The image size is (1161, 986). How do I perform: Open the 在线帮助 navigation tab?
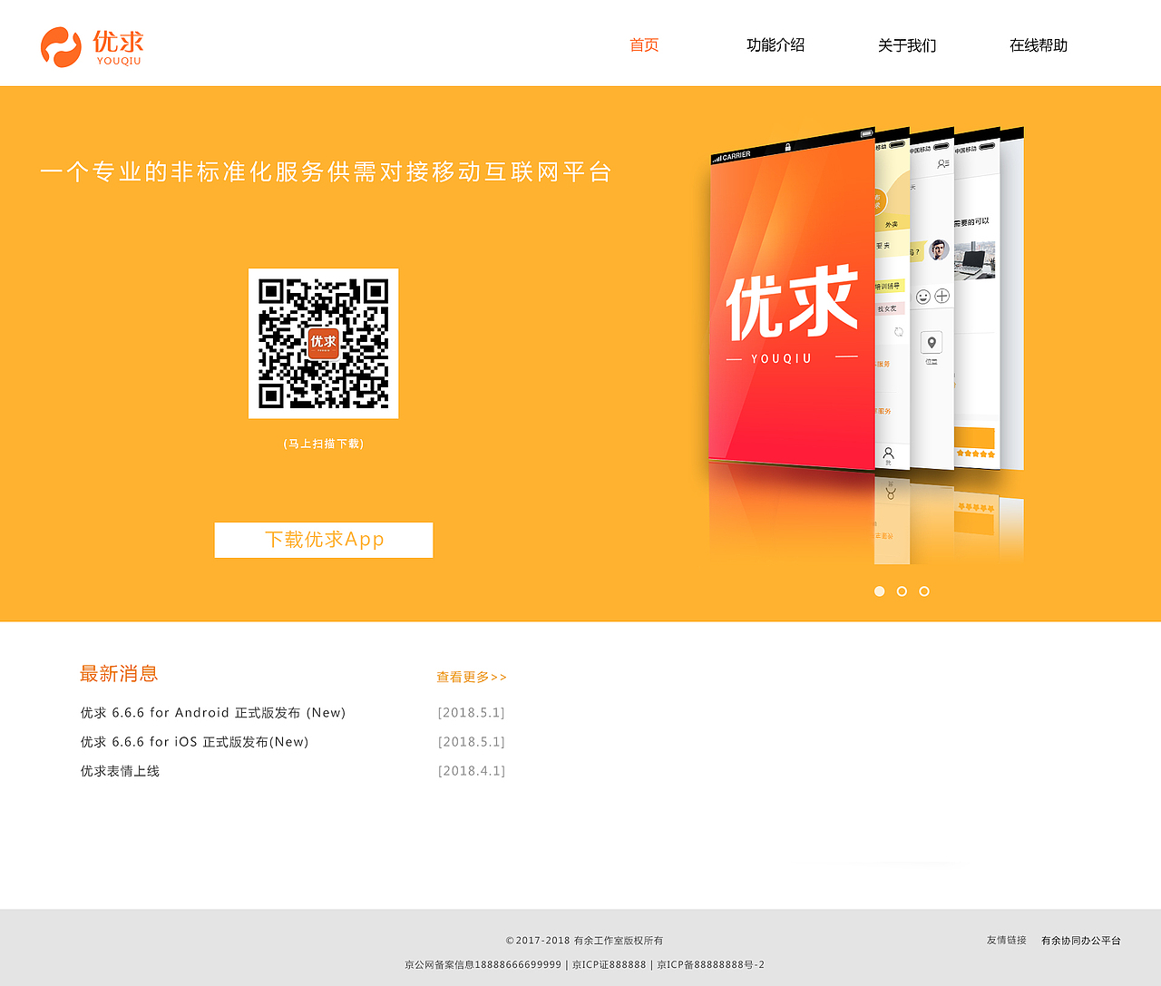pyautogui.click(x=1038, y=44)
